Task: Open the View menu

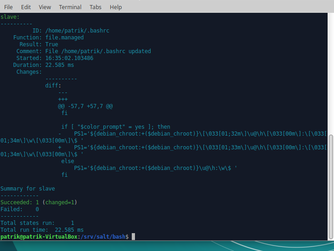Action: (45, 7)
